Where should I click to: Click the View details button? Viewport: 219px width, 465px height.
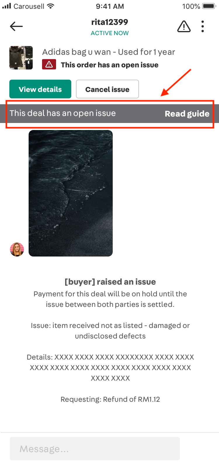click(x=40, y=89)
